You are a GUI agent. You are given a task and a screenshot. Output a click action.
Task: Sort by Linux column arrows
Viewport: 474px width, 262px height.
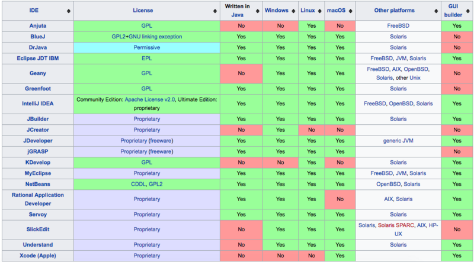[x=320, y=11]
